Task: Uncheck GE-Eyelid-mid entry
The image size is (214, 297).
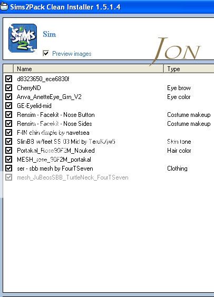Action: coord(8,105)
